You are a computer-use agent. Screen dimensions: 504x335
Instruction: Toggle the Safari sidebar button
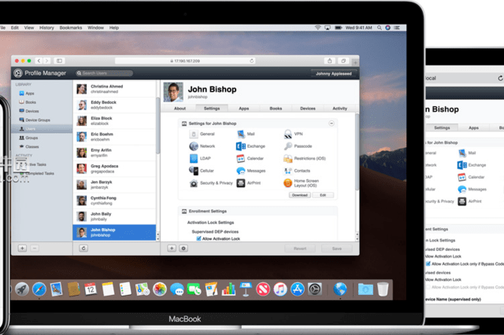point(59,61)
